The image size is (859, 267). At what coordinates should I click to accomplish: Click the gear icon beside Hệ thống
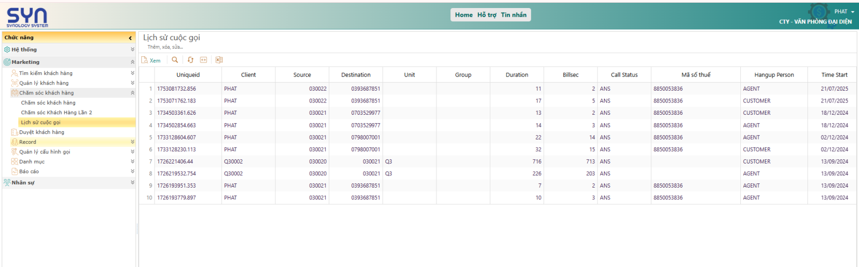coord(7,49)
